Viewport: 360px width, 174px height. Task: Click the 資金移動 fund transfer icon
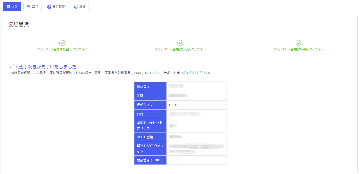49,7
